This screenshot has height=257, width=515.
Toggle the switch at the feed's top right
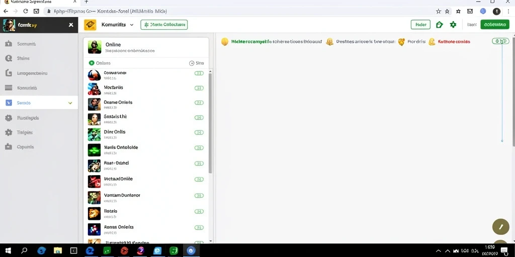500,41
